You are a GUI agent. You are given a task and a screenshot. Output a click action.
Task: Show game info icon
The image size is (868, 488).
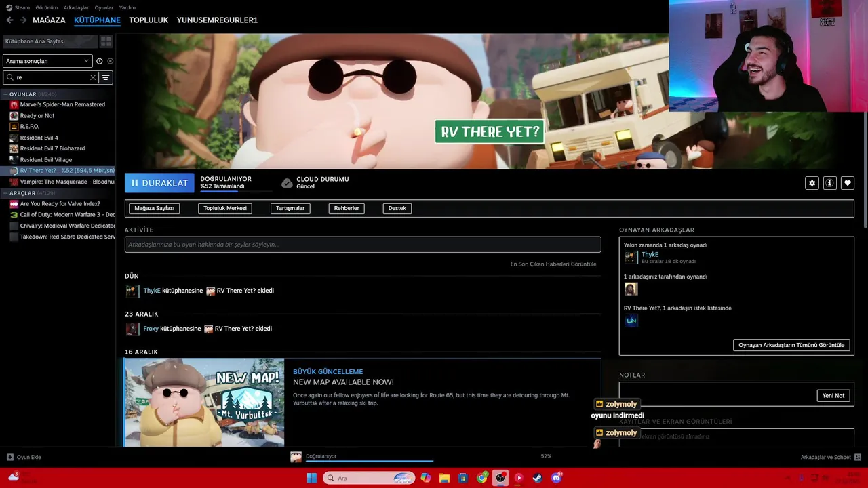click(829, 183)
